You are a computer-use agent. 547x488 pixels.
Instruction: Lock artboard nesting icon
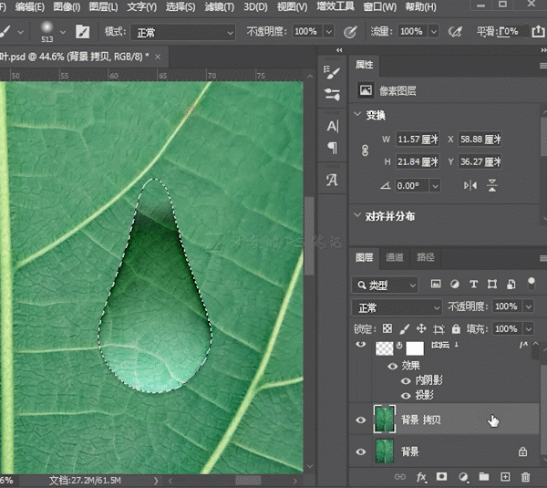439,328
